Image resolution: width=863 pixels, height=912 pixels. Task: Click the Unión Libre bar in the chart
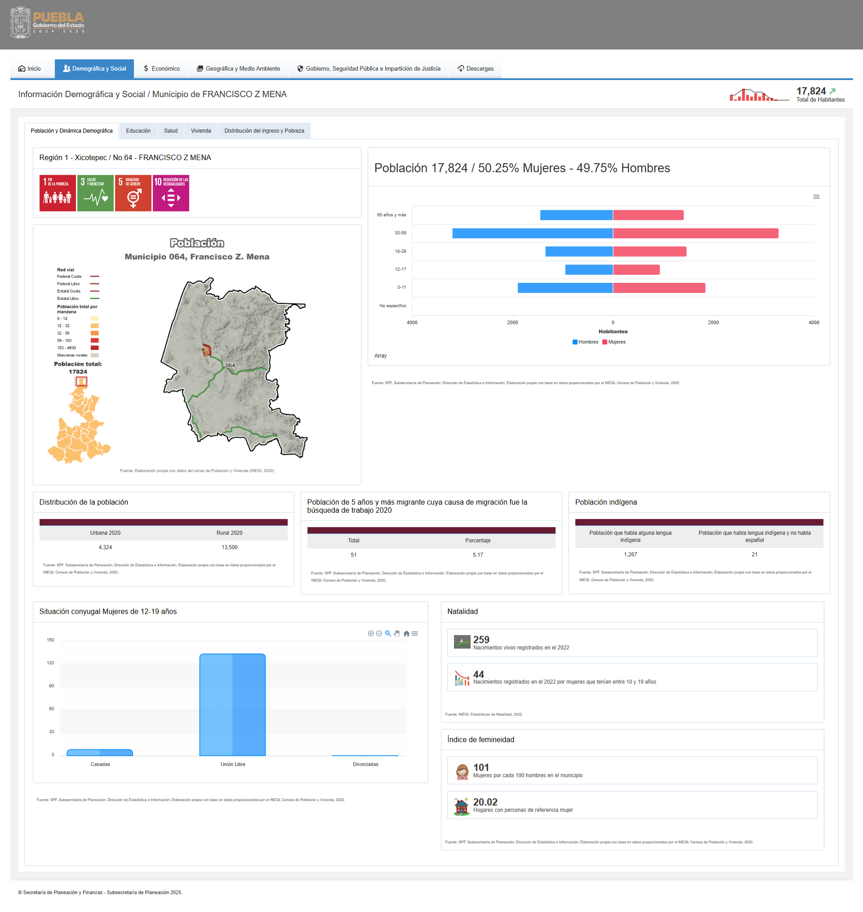pyautogui.click(x=232, y=705)
